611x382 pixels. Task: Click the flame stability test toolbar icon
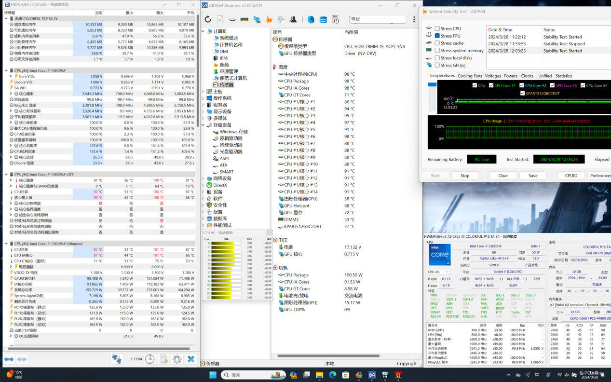pyautogui.click(x=269, y=19)
